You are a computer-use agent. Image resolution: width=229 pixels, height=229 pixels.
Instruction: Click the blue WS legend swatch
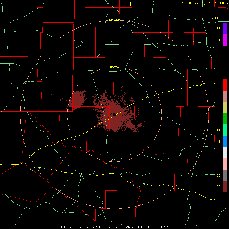point(225,141)
